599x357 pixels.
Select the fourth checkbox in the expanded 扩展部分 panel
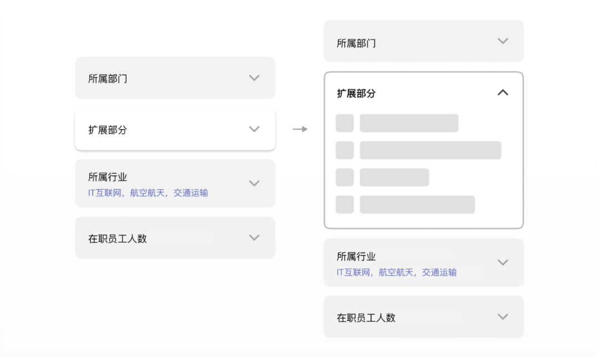344,205
